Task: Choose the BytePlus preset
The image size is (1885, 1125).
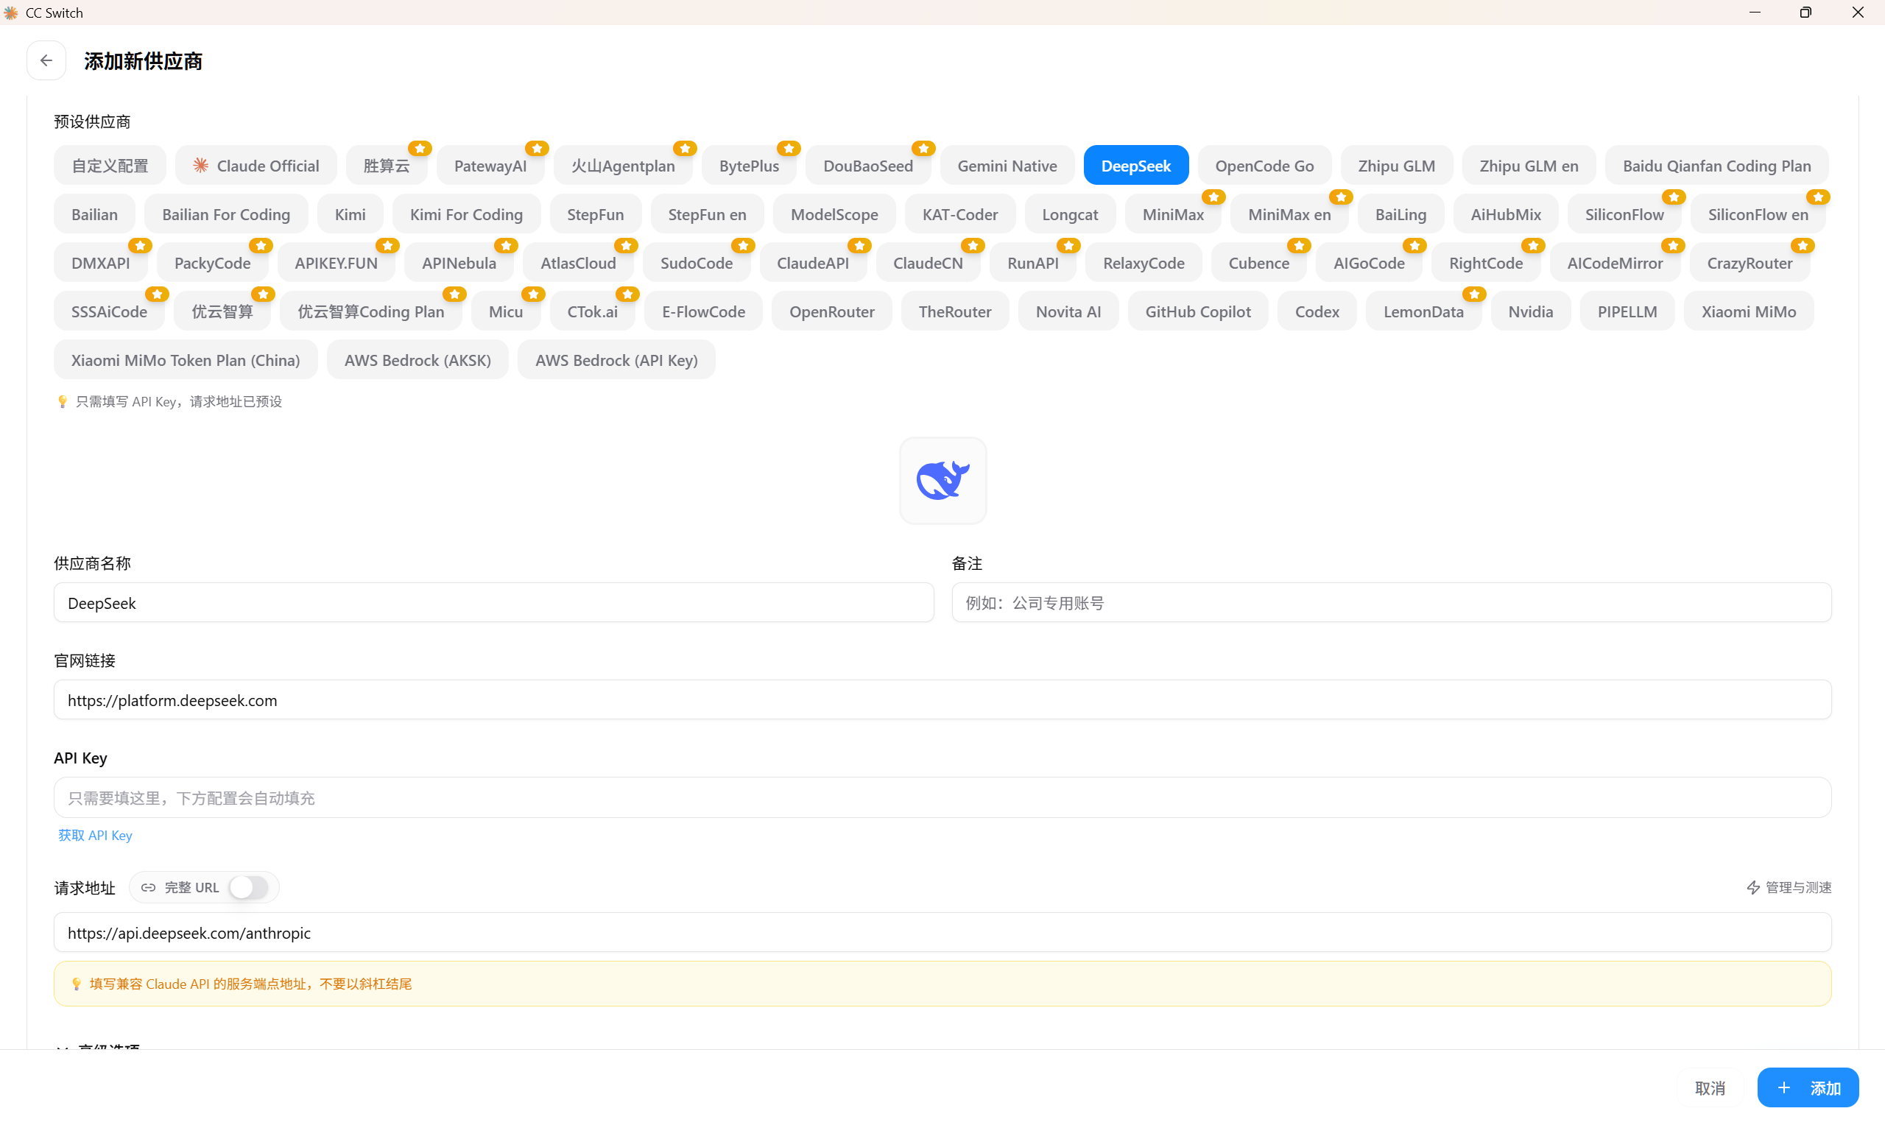Action: coord(749,165)
